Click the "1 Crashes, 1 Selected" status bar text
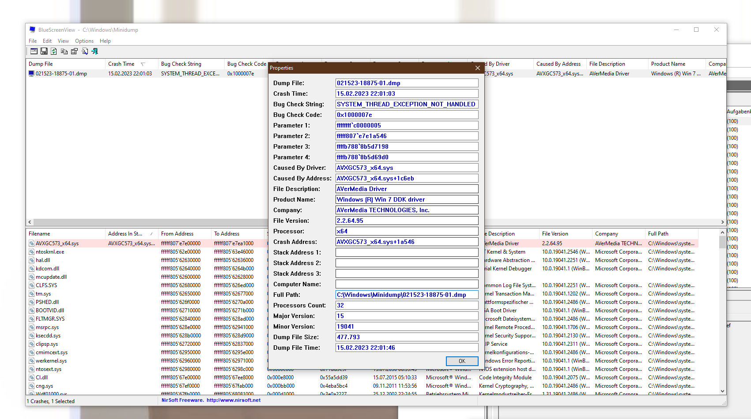This screenshot has height=419, width=751. pyautogui.click(x=51, y=401)
